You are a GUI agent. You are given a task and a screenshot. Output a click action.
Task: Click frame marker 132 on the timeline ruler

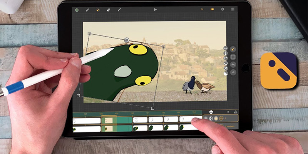pyautogui.click(x=163, y=113)
